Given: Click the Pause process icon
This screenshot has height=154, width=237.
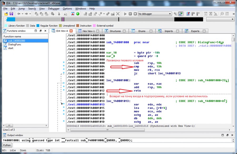Looking at the screenshot, I should pyautogui.click(x=131, y=14).
